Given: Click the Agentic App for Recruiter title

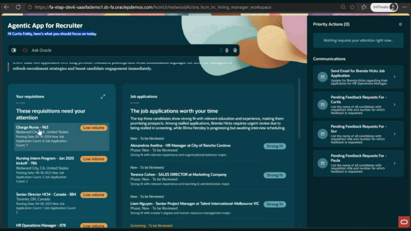Looking at the screenshot, I should click(x=45, y=25).
